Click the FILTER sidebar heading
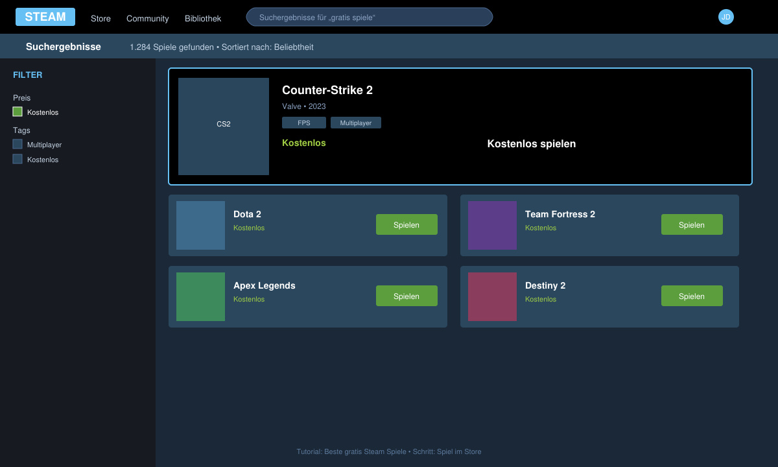Viewport: 778px width, 467px height. click(28, 75)
